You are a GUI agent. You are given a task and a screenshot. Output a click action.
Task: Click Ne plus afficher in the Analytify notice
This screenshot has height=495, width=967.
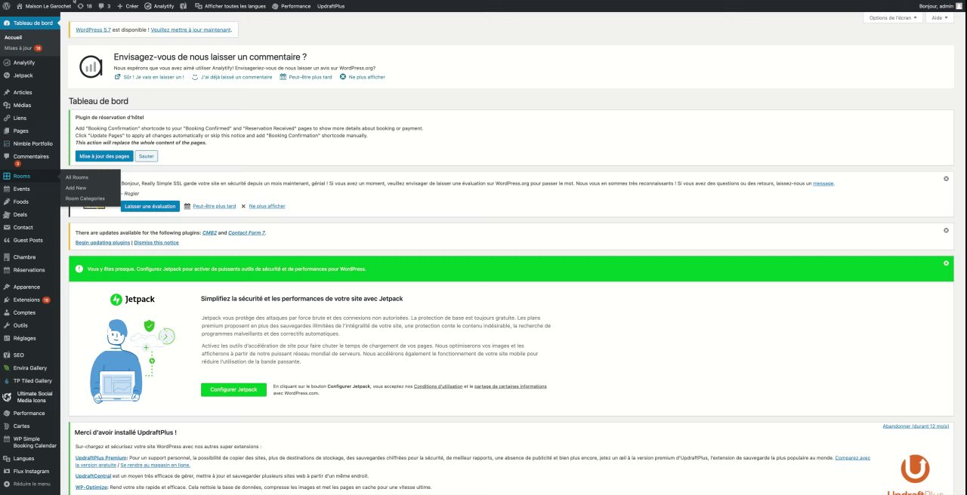[363, 77]
